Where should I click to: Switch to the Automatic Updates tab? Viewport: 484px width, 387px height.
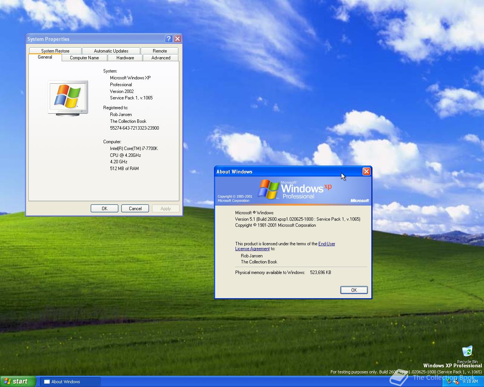tap(111, 51)
